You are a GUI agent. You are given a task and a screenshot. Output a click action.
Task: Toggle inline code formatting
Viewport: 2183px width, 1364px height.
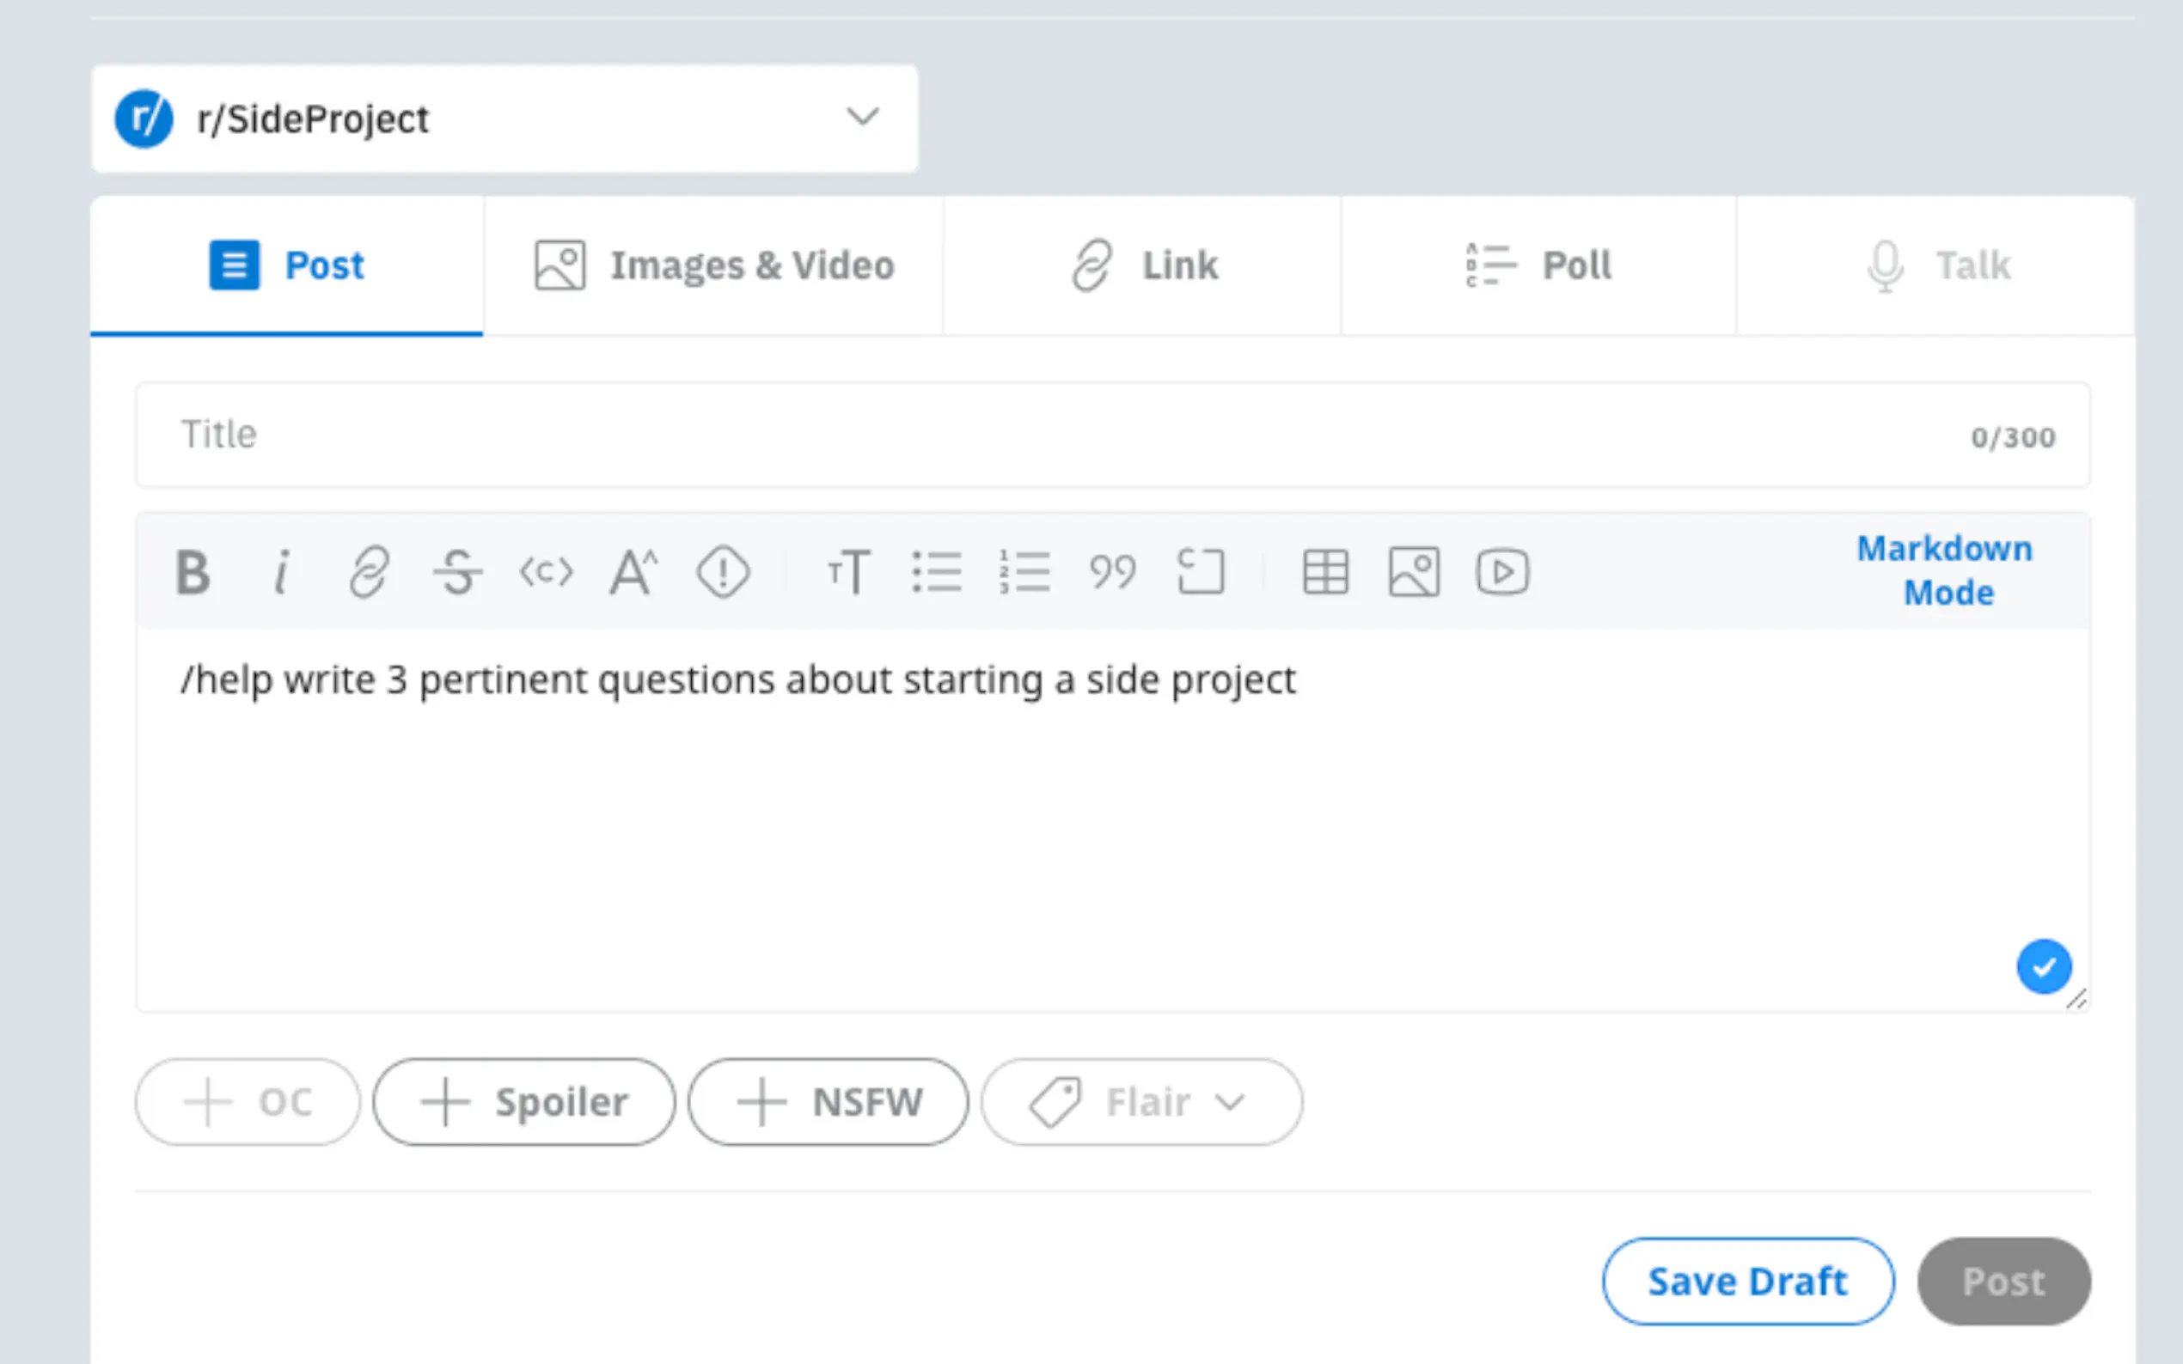click(x=546, y=572)
